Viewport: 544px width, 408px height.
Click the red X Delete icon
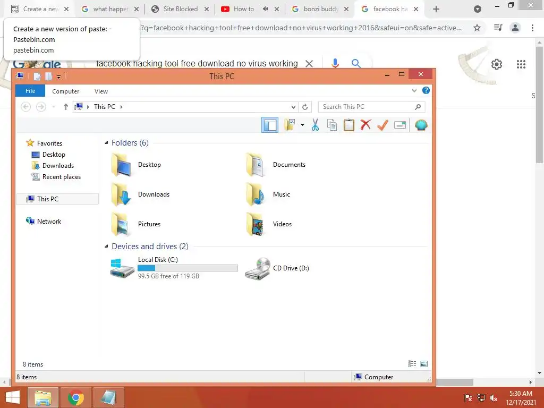click(x=365, y=125)
